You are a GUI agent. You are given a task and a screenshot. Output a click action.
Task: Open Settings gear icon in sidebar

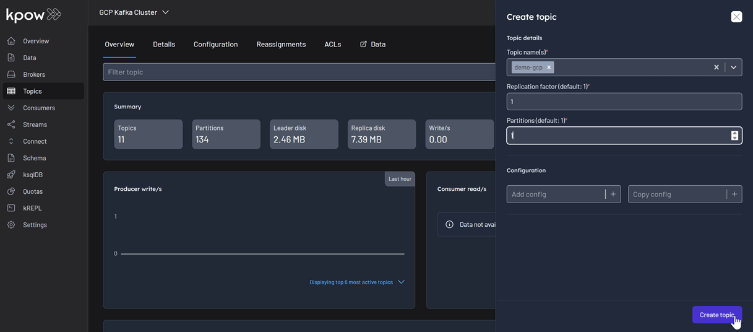tap(11, 225)
